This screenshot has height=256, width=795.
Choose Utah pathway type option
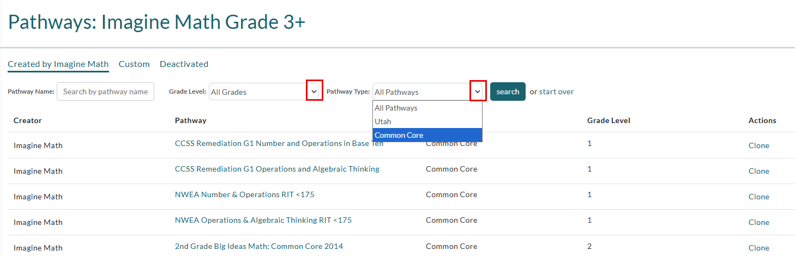point(427,121)
